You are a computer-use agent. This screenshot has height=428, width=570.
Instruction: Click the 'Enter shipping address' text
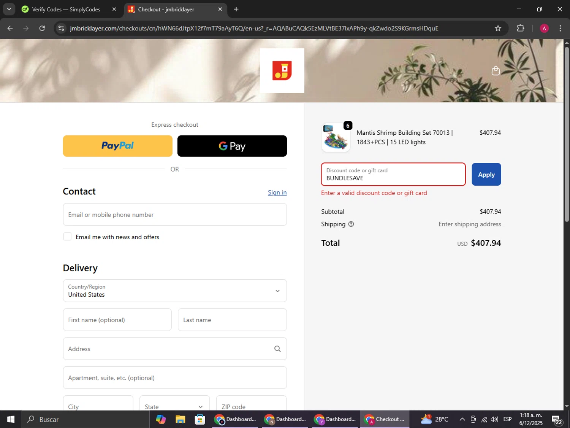click(x=470, y=224)
